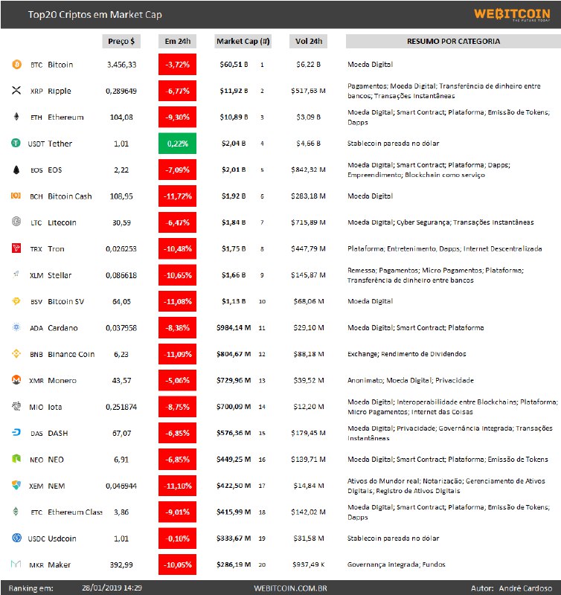Click the Bitcoin Cash orange icon
Screen dimensions: 561x595
16,196
